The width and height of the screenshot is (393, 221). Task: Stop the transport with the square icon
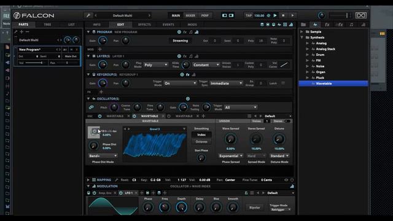pos(283,15)
